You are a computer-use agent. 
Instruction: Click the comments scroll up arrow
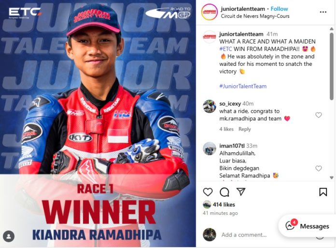click(x=332, y=29)
